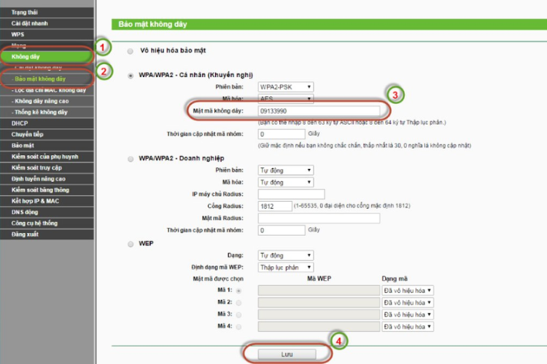Image resolution: width=547 pixels, height=364 pixels.
Task: Select Vô hiệu hóa bảo mật radio
Action: [x=131, y=51]
